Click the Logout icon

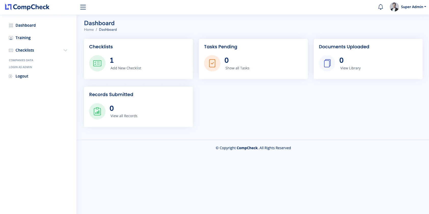click(11, 76)
